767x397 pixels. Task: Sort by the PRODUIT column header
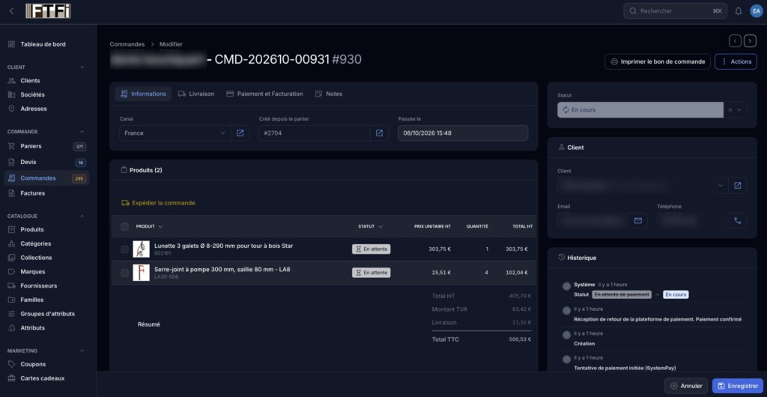pyautogui.click(x=149, y=226)
